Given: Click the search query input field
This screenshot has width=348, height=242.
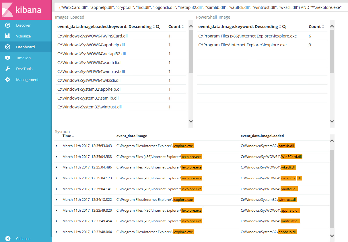Looking at the screenshot, I should point(201,7).
